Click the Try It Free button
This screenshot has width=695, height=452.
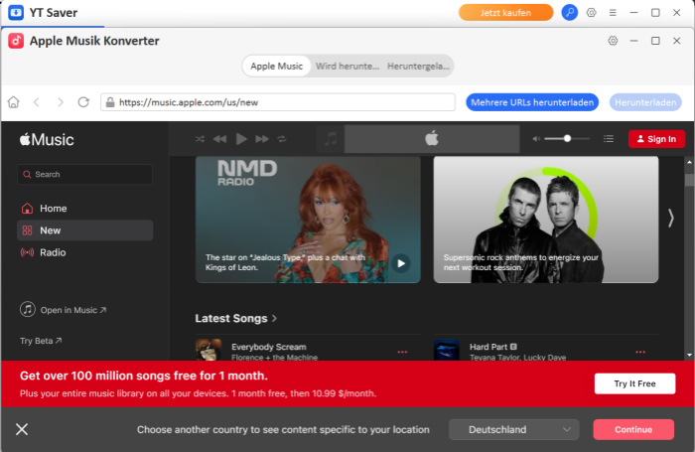634,383
